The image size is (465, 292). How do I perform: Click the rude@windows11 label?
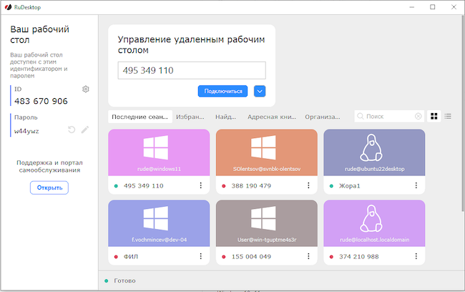coord(159,169)
